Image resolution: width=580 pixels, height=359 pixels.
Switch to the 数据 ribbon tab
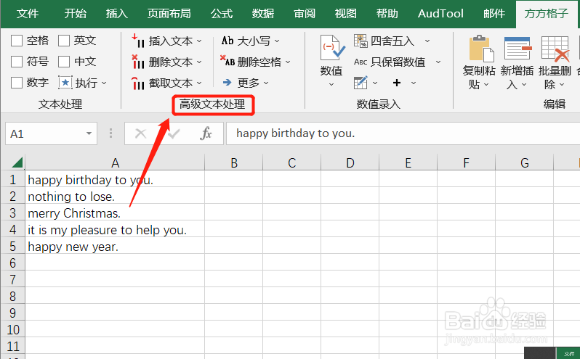263,14
